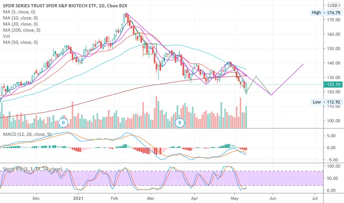Select the MA (20, close, 0) indicator legend
Image resolution: width=344 pixels, height=203 pixels.
coord(20,24)
